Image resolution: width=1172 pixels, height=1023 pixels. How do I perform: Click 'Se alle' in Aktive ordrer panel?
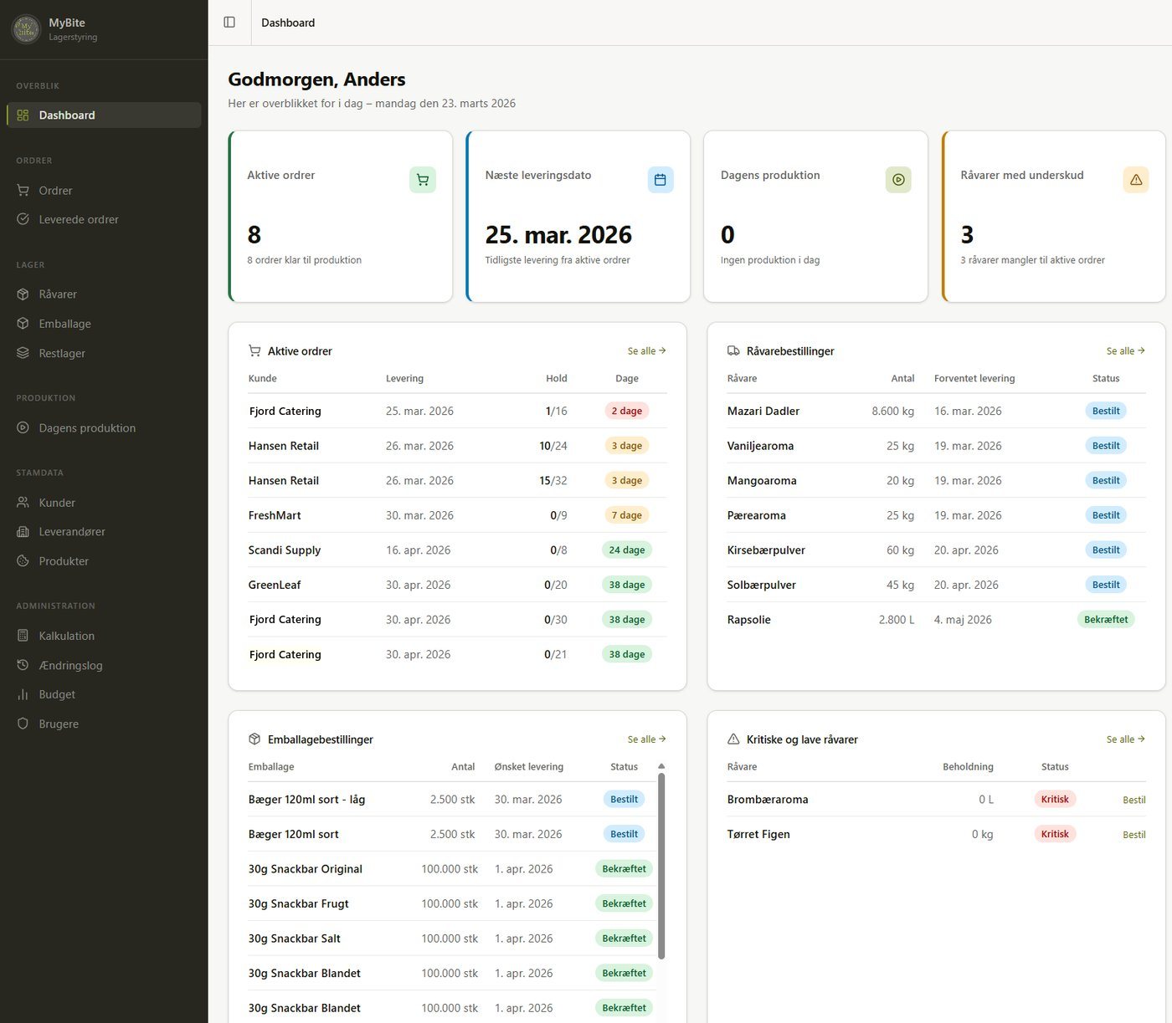647,351
